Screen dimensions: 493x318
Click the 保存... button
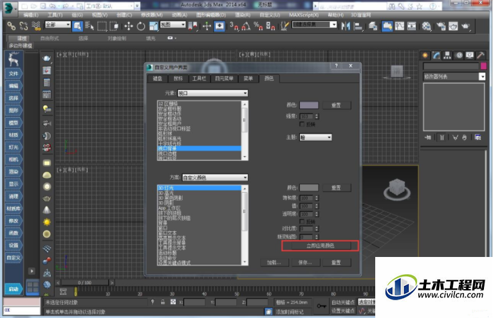(x=305, y=263)
